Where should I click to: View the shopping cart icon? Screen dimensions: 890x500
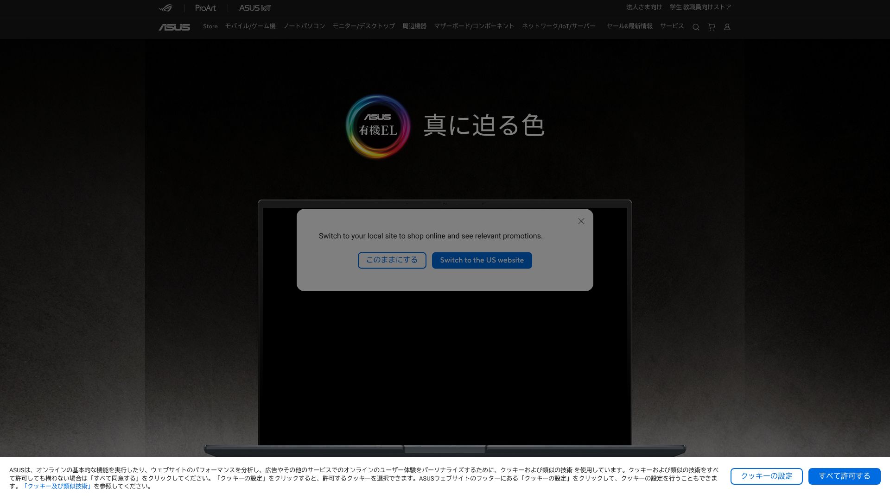[712, 27]
